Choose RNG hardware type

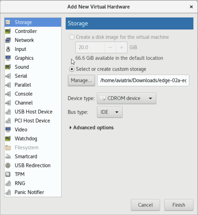click(33, 183)
